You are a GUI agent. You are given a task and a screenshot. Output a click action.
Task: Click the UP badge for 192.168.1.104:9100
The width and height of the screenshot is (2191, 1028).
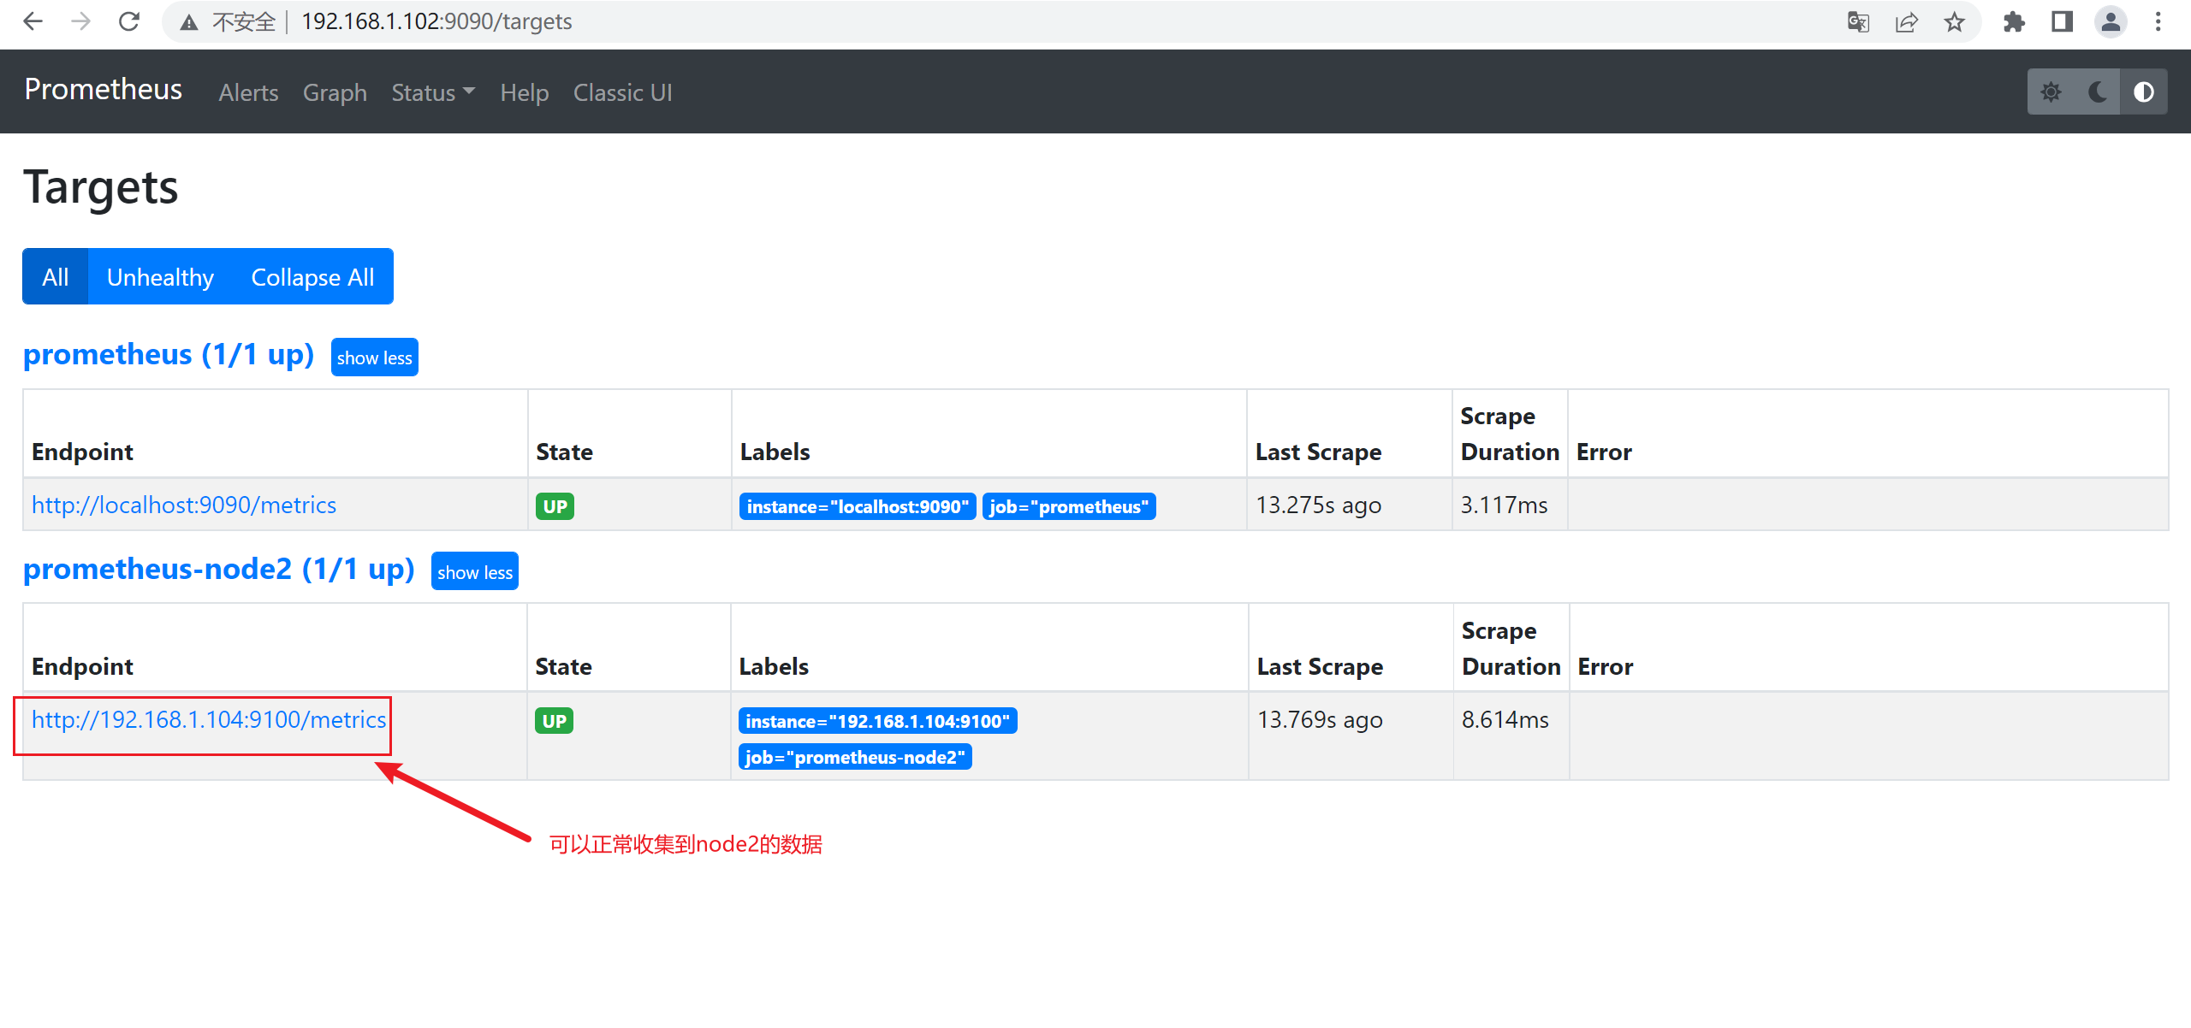click(x=554, y=721)
